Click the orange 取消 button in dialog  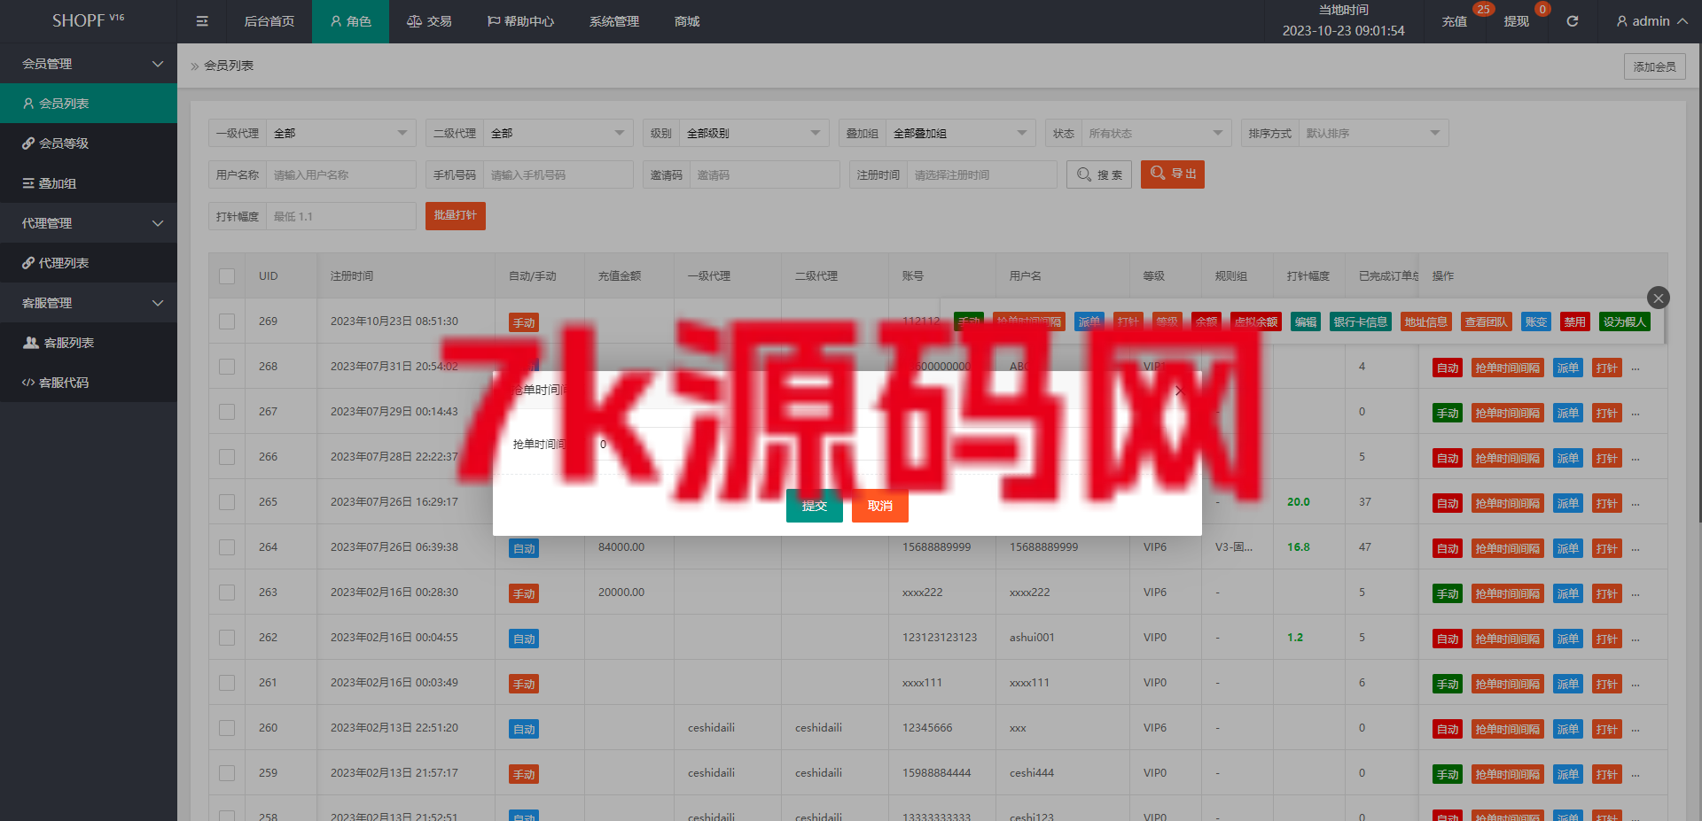coord(880,506)
